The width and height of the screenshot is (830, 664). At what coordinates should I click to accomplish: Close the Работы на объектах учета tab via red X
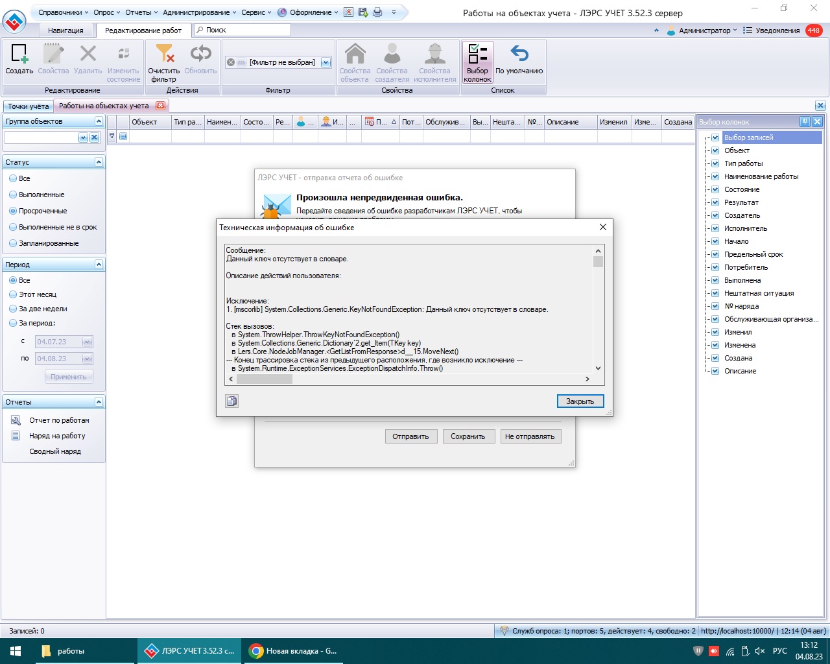(x=161, y=106)
